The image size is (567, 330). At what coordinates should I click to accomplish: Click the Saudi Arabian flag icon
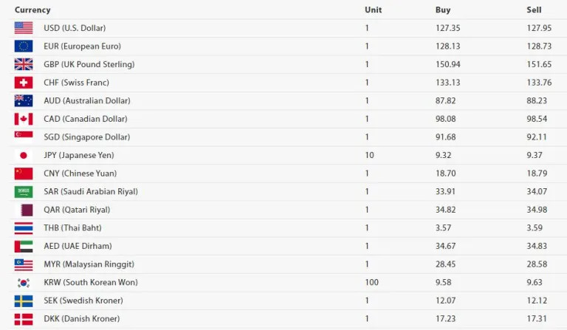click(x=24, y=191)
